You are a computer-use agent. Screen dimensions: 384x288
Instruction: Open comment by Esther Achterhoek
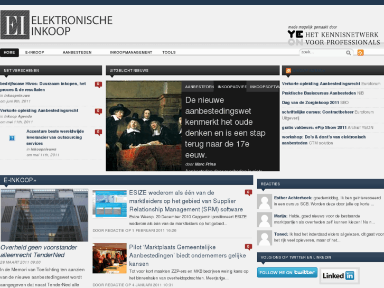pyautogui.click(x=327, y=201)
